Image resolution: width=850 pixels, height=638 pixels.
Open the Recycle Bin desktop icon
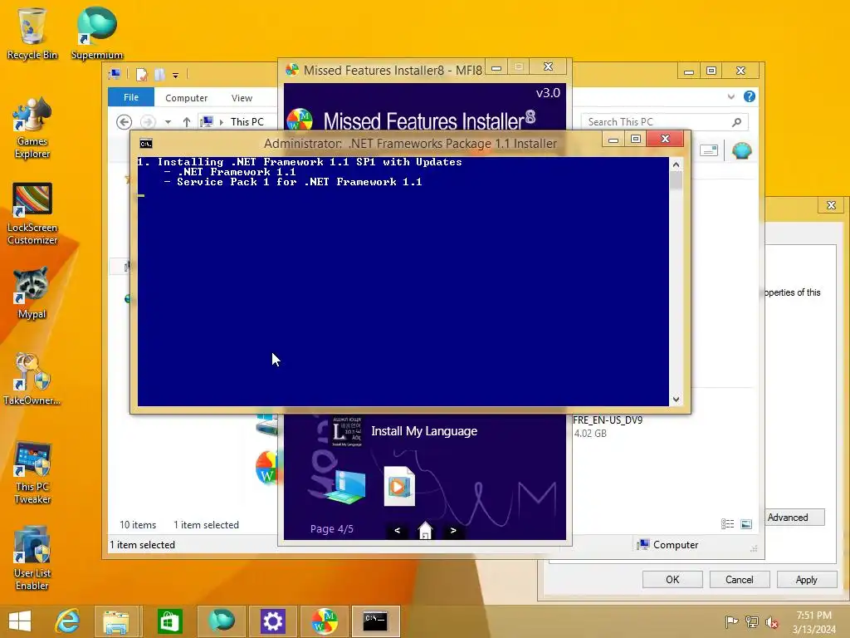click(32, 33)
